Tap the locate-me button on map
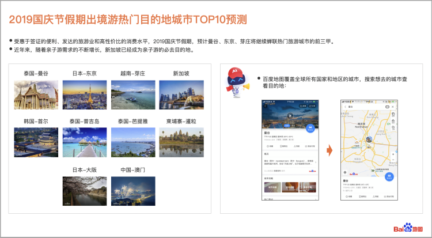The image size is (432, 238). pos(345,172)
